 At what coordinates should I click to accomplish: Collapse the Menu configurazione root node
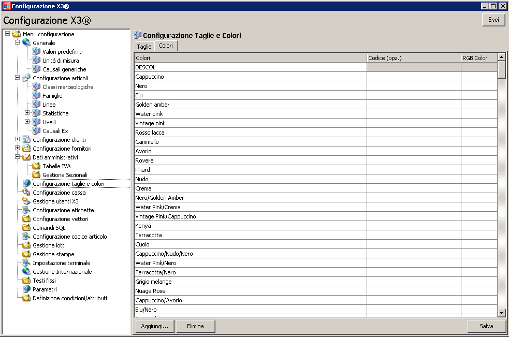point(7,34)
